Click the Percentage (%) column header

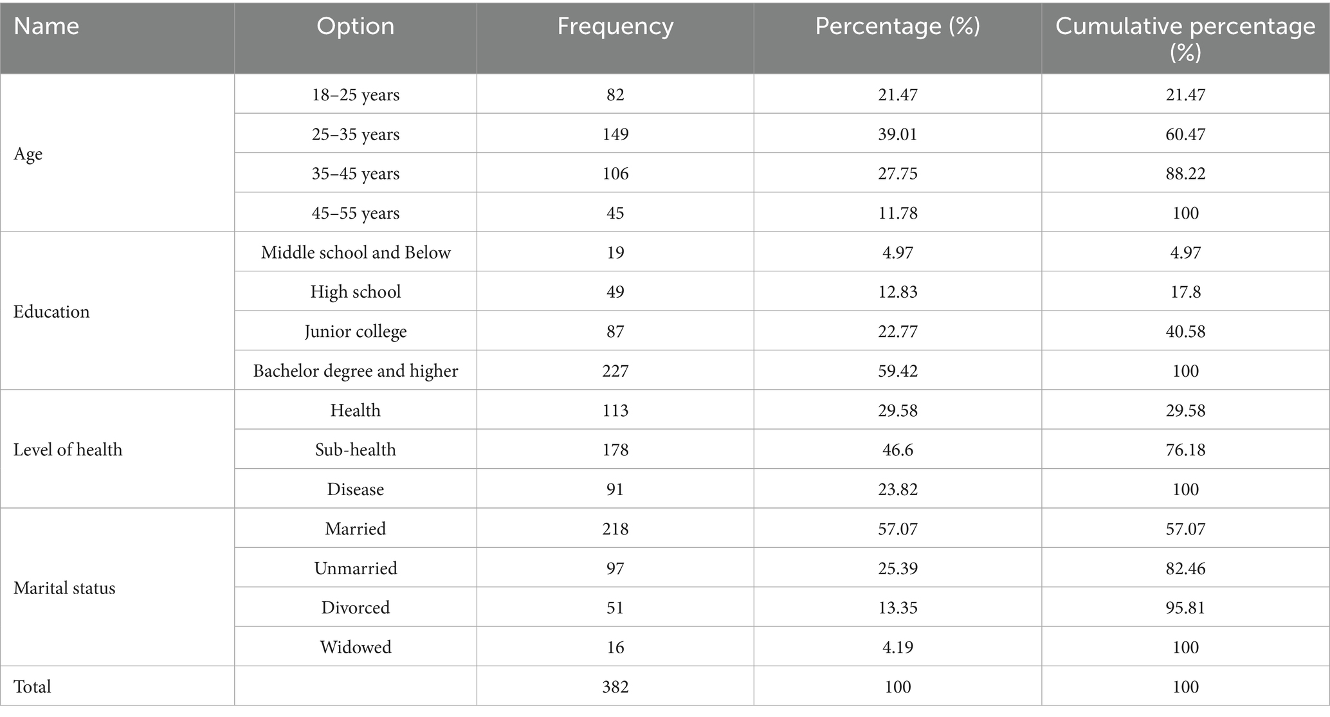(897, 26)
